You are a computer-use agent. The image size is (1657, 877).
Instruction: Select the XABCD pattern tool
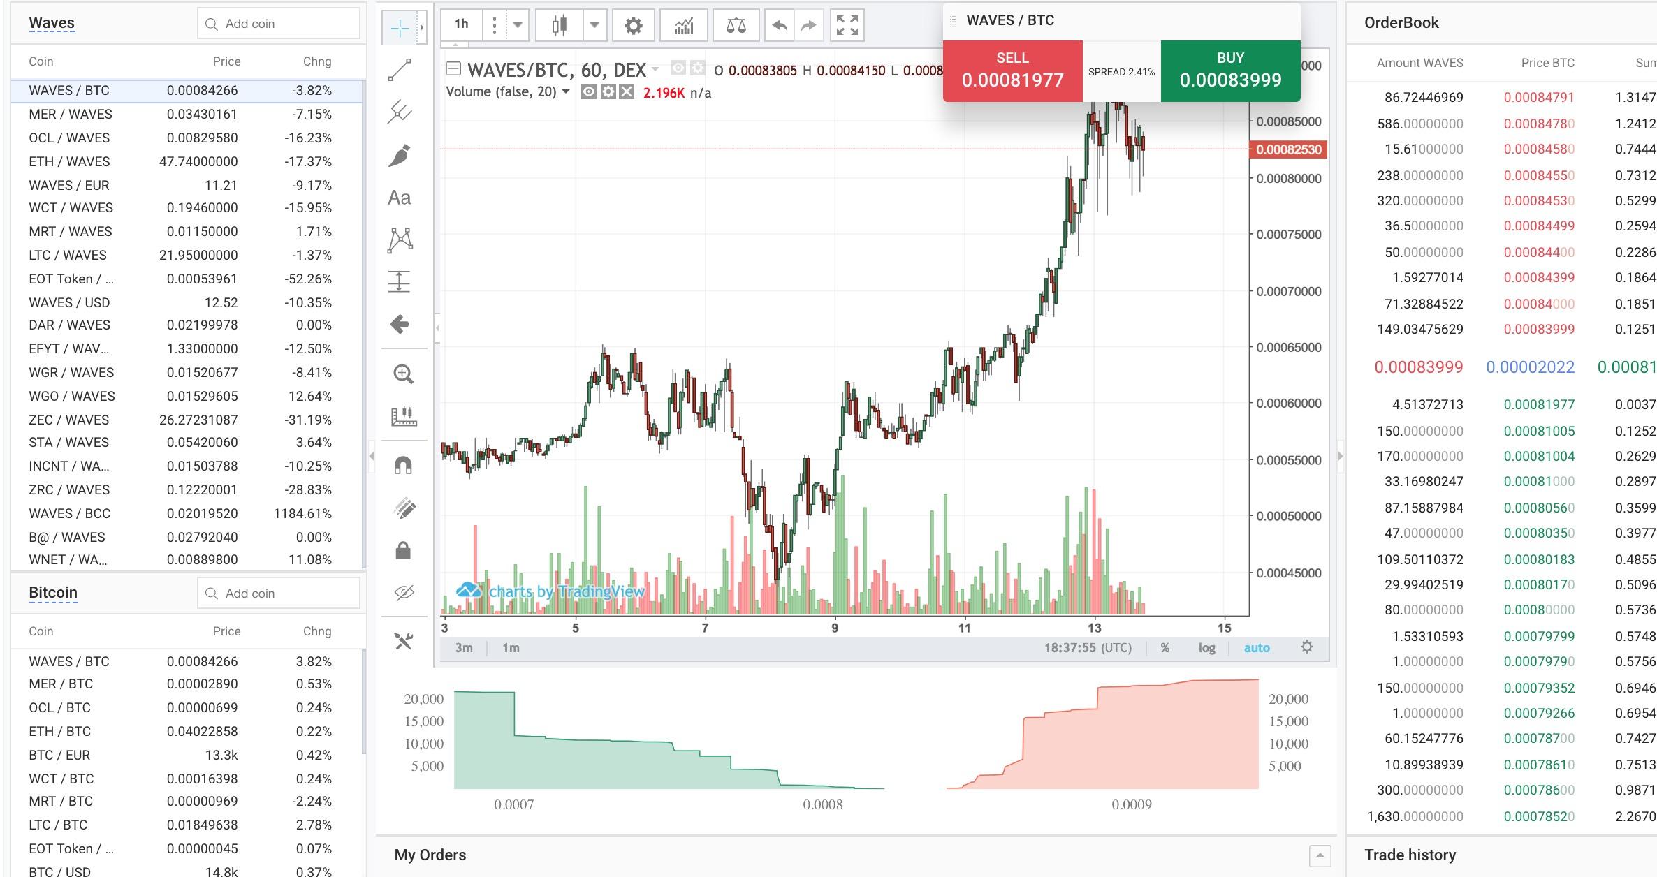pos(400,239)
